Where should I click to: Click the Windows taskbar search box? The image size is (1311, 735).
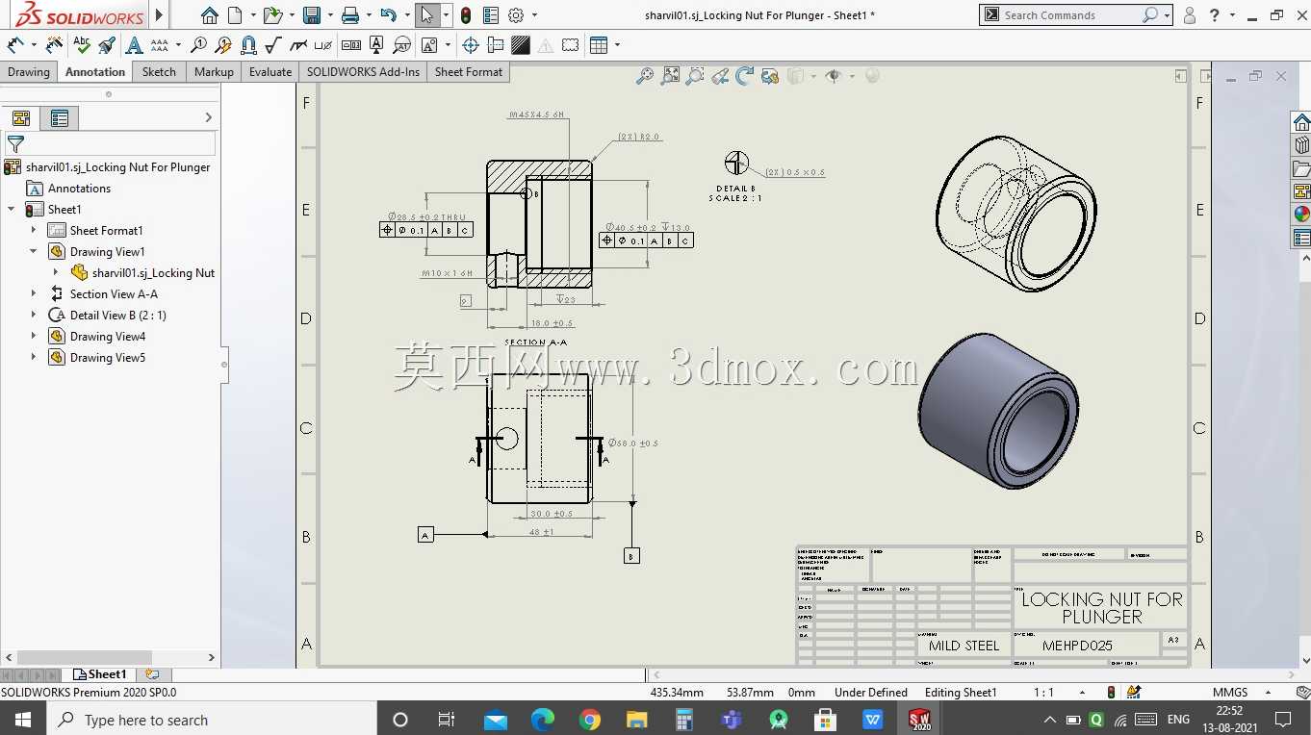210,720
